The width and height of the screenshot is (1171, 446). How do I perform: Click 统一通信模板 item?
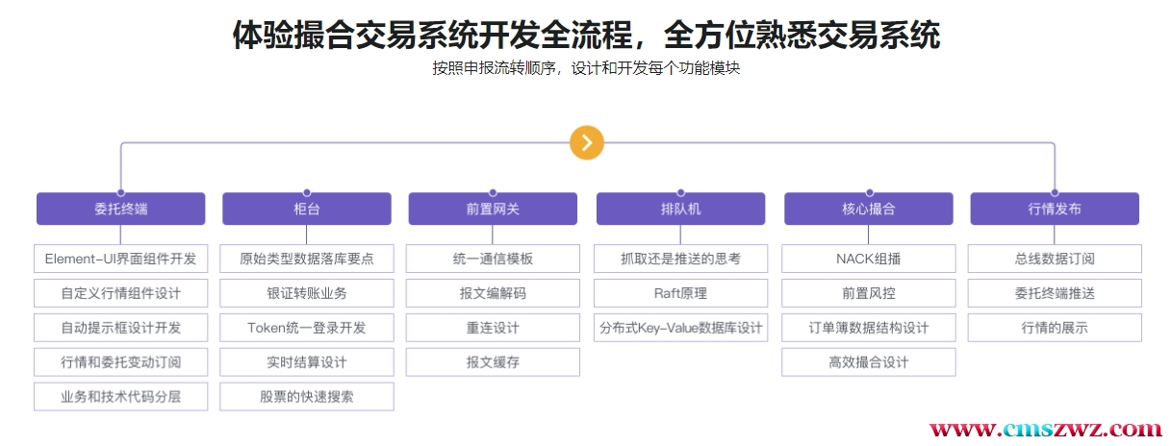pyautogui.click(x=493, y=259)
